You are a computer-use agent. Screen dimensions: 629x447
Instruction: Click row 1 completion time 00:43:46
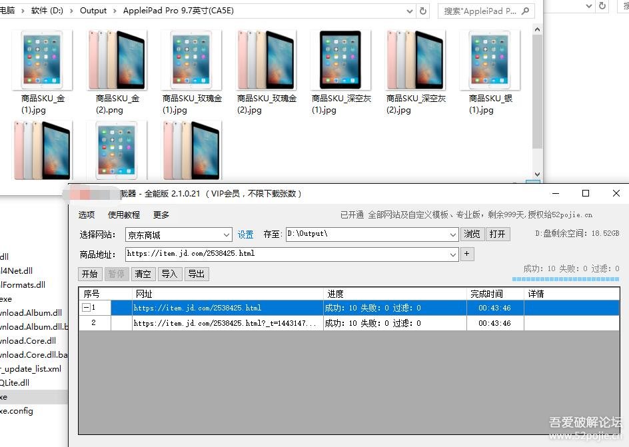click(x=495, y=308)
